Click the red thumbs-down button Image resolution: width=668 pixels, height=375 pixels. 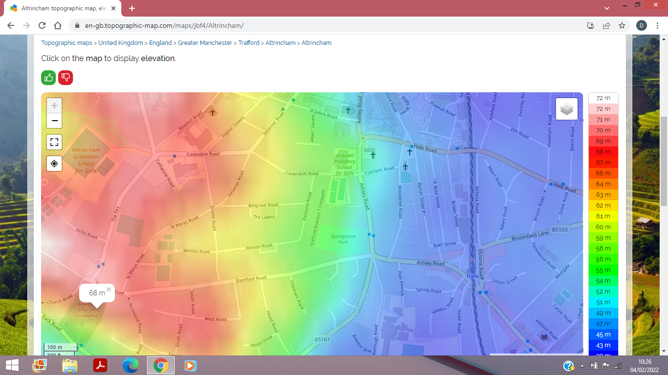[66, 77]
